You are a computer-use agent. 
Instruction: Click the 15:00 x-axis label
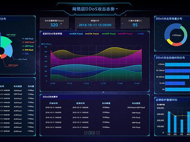tap(53, 83)
